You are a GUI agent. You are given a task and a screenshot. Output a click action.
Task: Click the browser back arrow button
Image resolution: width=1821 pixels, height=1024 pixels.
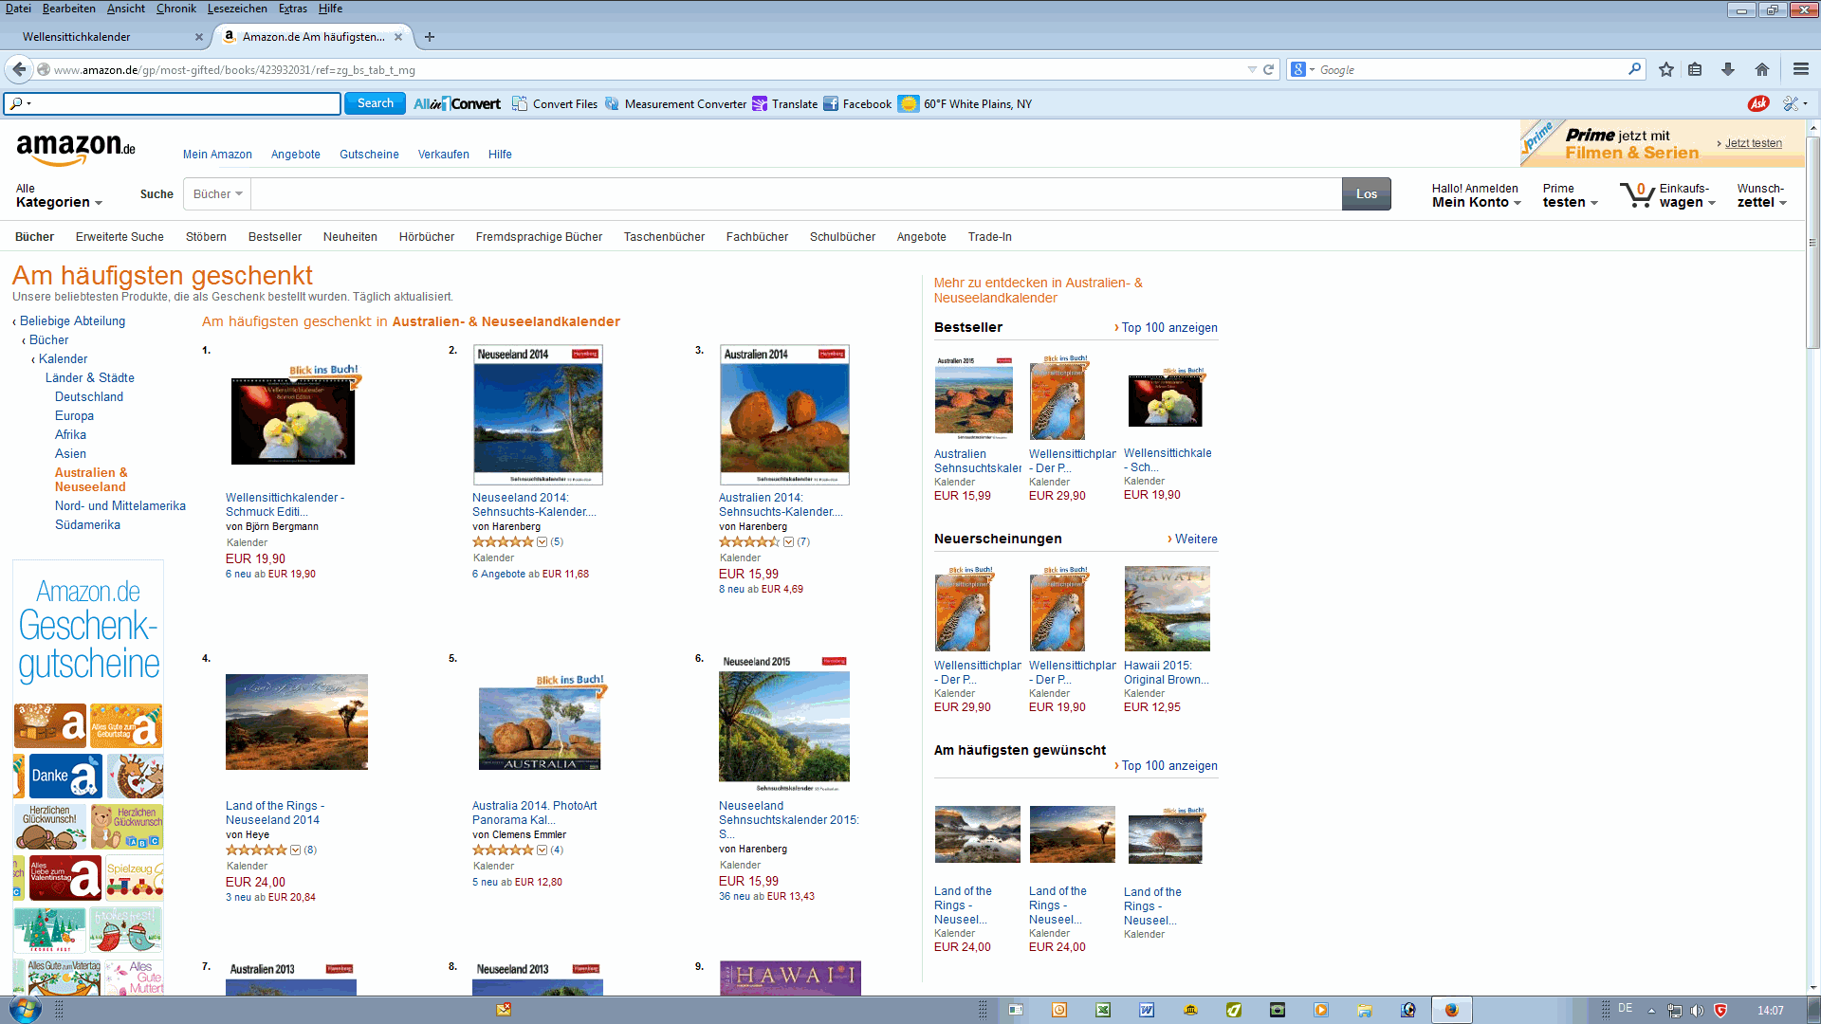point(19,69)
